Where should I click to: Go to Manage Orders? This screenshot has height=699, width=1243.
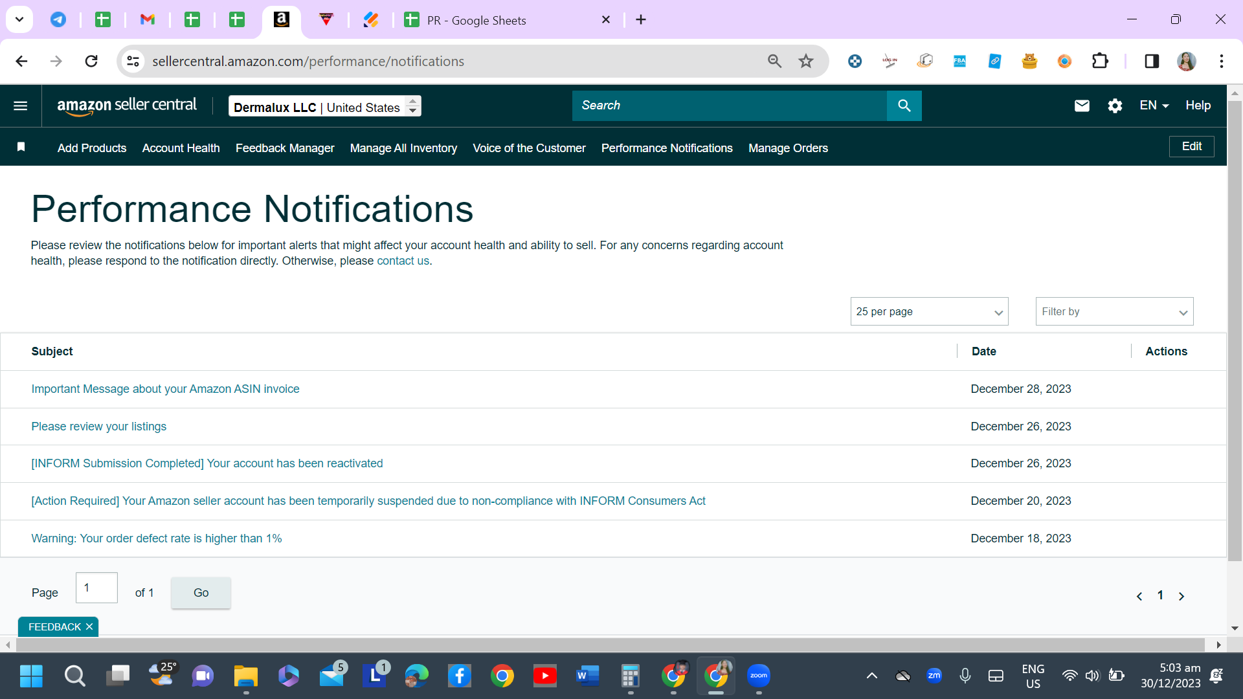788,148
